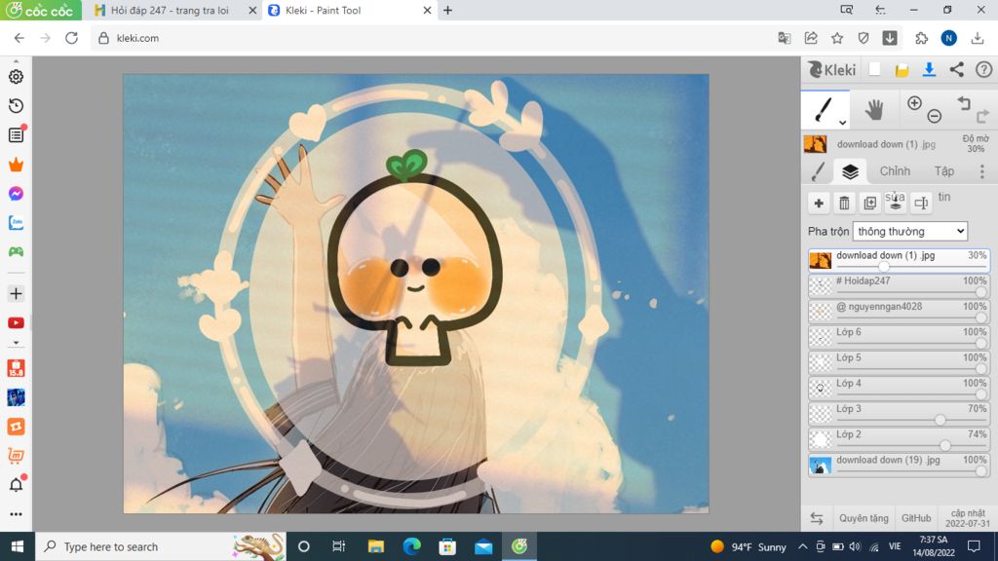Add a new layer with the plus button
The height and width of the screenshot is (561, 998).
tap(819, 203)
